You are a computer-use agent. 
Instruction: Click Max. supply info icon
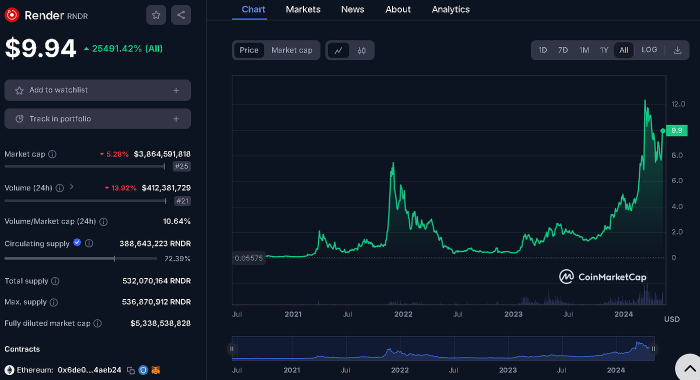(x=54, y=302)
